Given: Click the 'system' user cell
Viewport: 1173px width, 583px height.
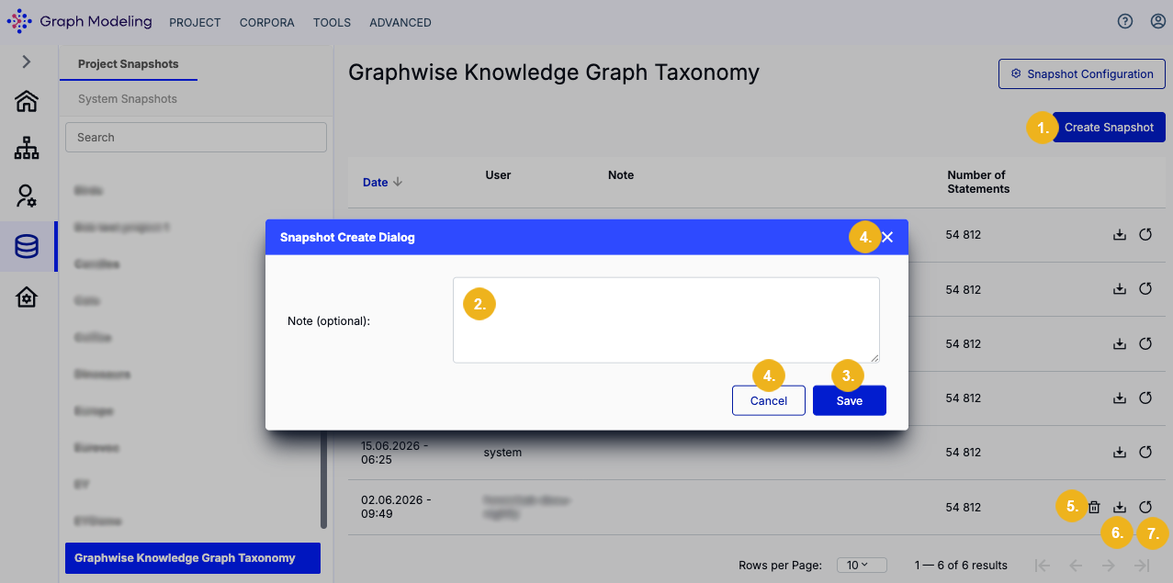Looking at the screenshot, I should click(x=502, y=453).
